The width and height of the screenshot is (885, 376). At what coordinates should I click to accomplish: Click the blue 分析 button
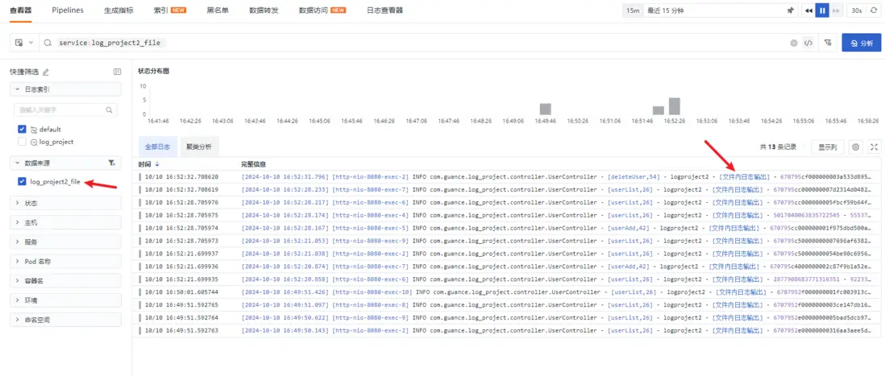(x=862, y=43)
